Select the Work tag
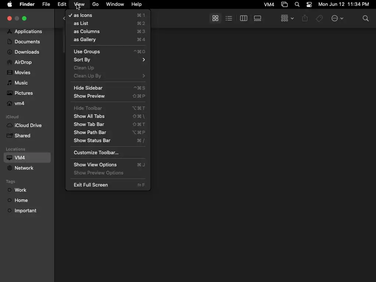 click(x=27, y=190)
